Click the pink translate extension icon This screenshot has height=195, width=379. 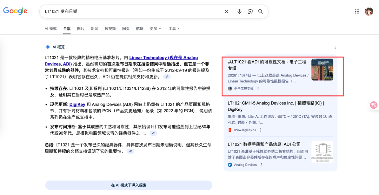(374, 105)
